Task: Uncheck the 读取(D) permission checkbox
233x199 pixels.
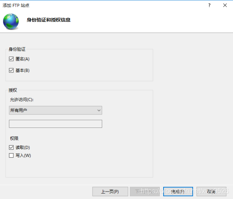Action: [11, 147]
